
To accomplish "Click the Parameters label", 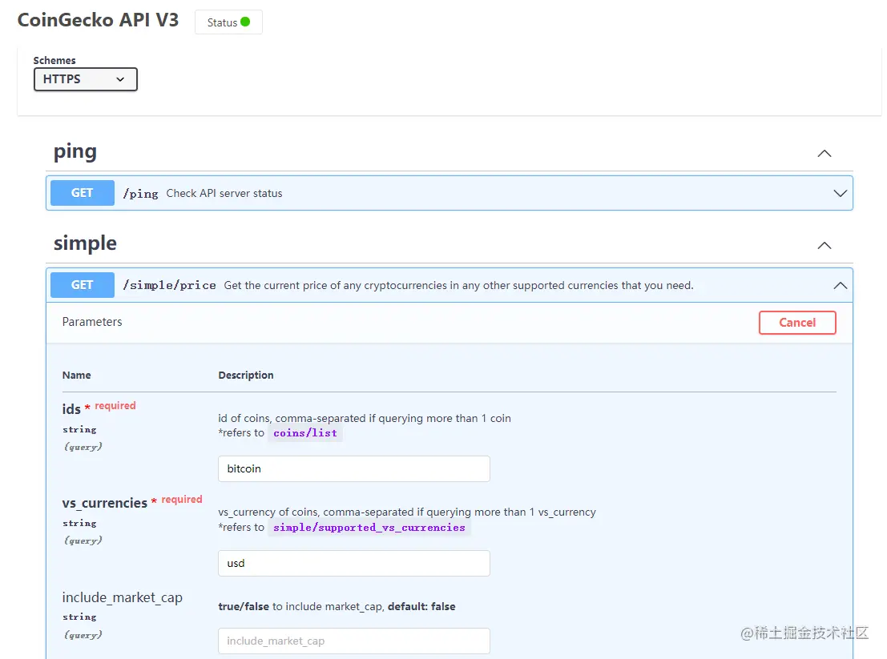I will point(92,322).
